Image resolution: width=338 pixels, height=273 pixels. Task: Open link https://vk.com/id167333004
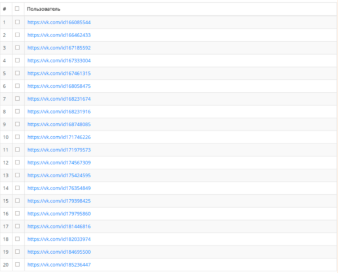pyautogui.click(x=59, y=61)
